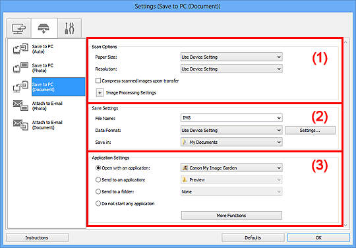Image resolution: width=356 pixels, height=248 pixels.
Task: Click the scrollbar up arrow on settings panel
Action: (345, 42)
